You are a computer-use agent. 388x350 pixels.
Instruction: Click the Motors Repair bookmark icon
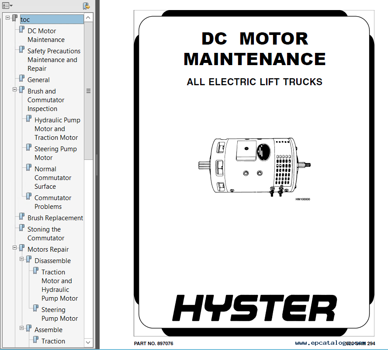coord(22,248)
